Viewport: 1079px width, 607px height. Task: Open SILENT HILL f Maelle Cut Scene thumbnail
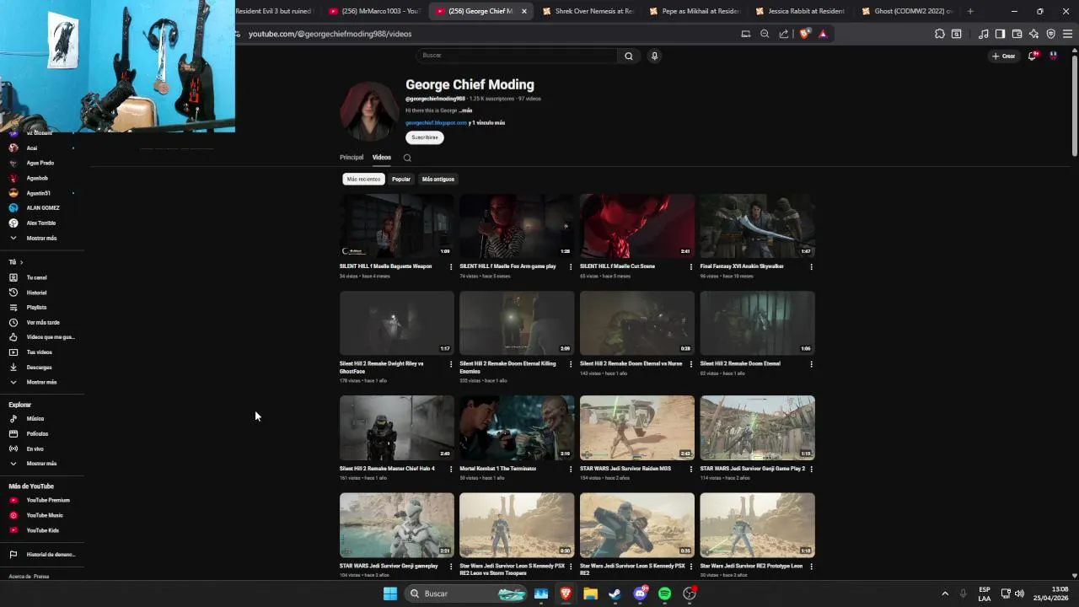tap(637, 226)
